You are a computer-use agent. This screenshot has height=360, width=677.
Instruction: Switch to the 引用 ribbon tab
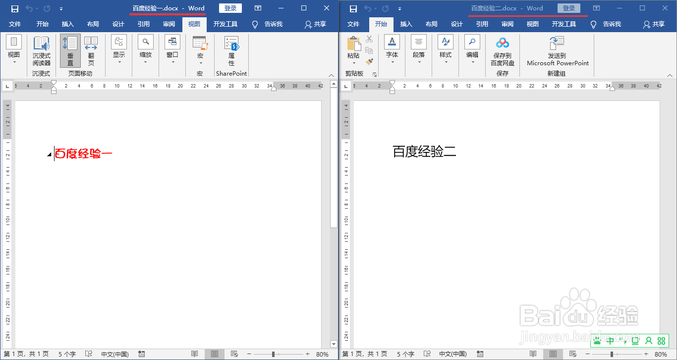144,23
